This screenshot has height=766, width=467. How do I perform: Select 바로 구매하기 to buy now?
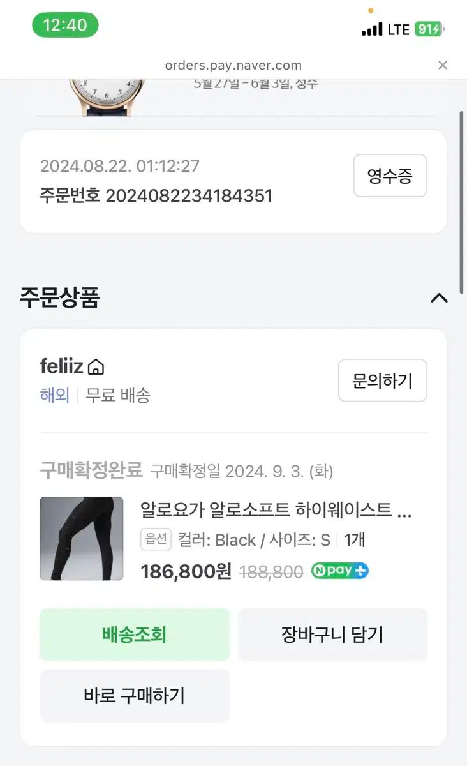tap(135, 696)
